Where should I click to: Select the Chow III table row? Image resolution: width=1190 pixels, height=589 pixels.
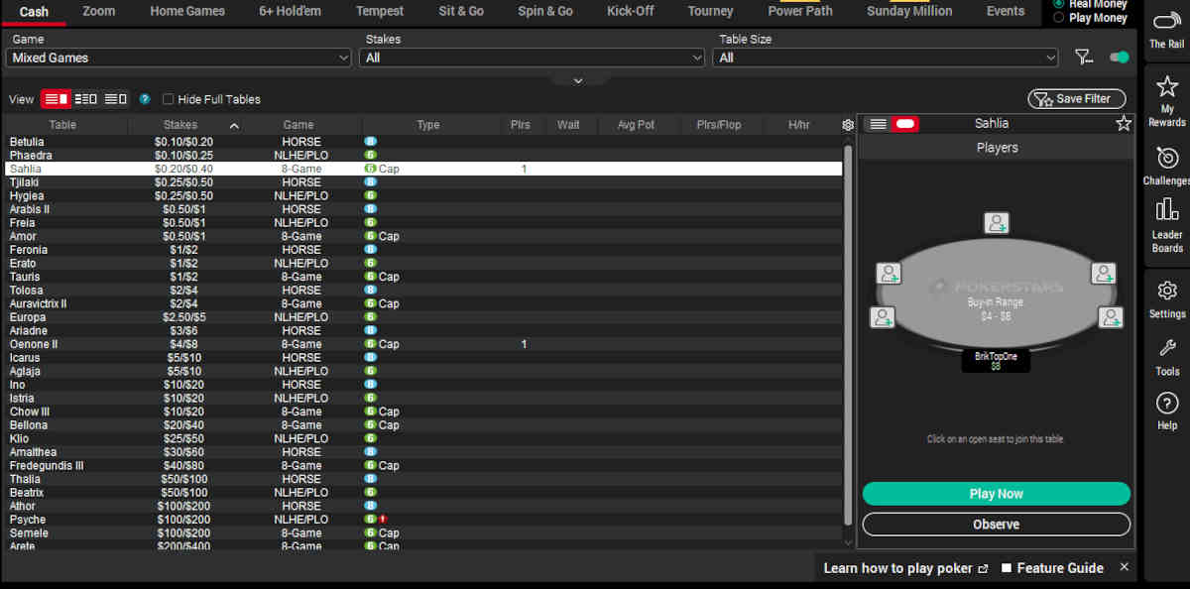pyautogui.click(x=423, y=412)
